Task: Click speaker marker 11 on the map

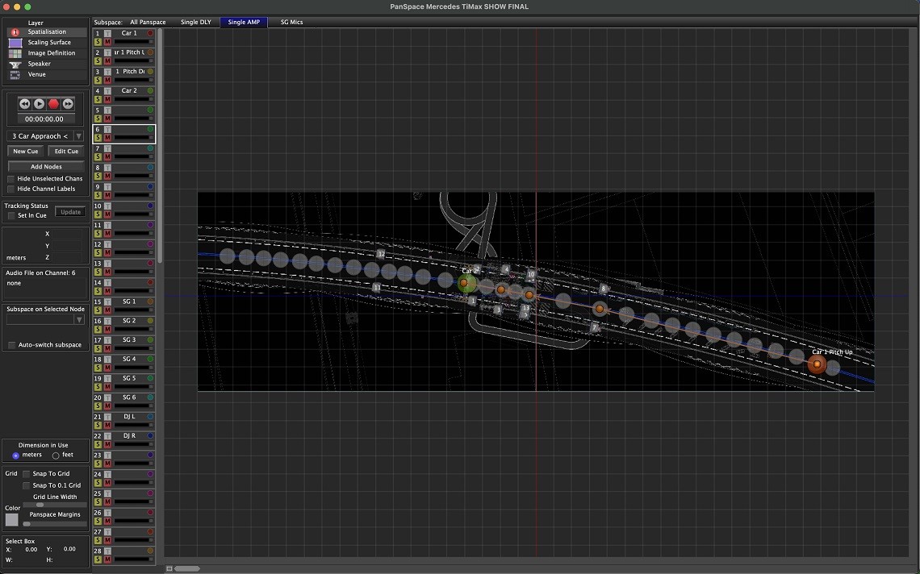Action: 376,288
